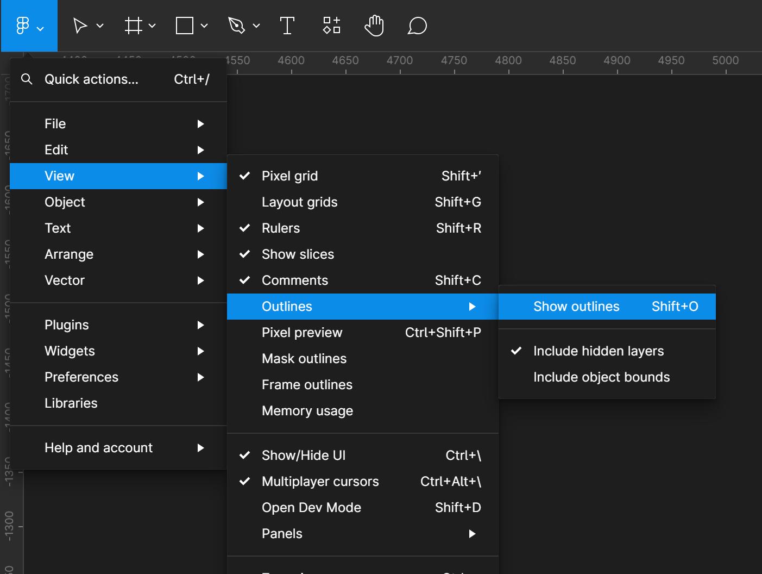Toggle Comments visibility option
The height and width of the screenshot is (574, 762).
[363, 280]
